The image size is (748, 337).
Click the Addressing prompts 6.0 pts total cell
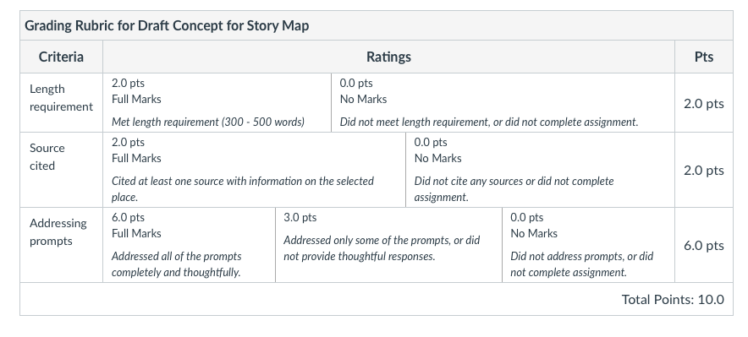pyautogui.click(x=704, y=245)
